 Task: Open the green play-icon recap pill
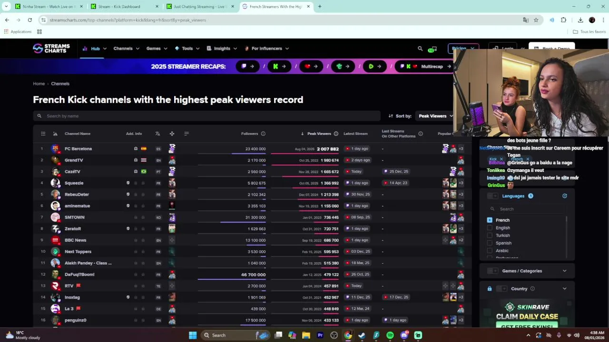click(375, 66)
